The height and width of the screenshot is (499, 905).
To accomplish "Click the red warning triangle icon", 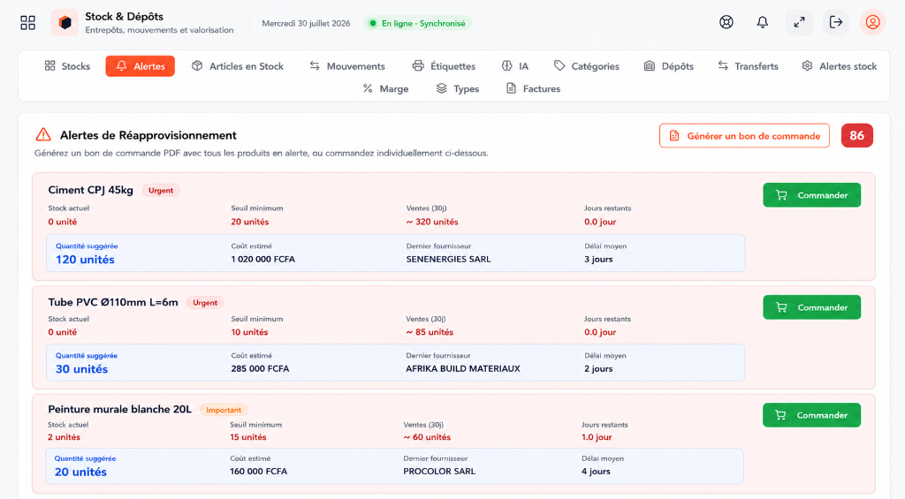I will pos(43,135).
